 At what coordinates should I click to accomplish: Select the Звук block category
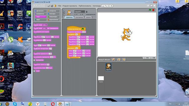point(40,17)
